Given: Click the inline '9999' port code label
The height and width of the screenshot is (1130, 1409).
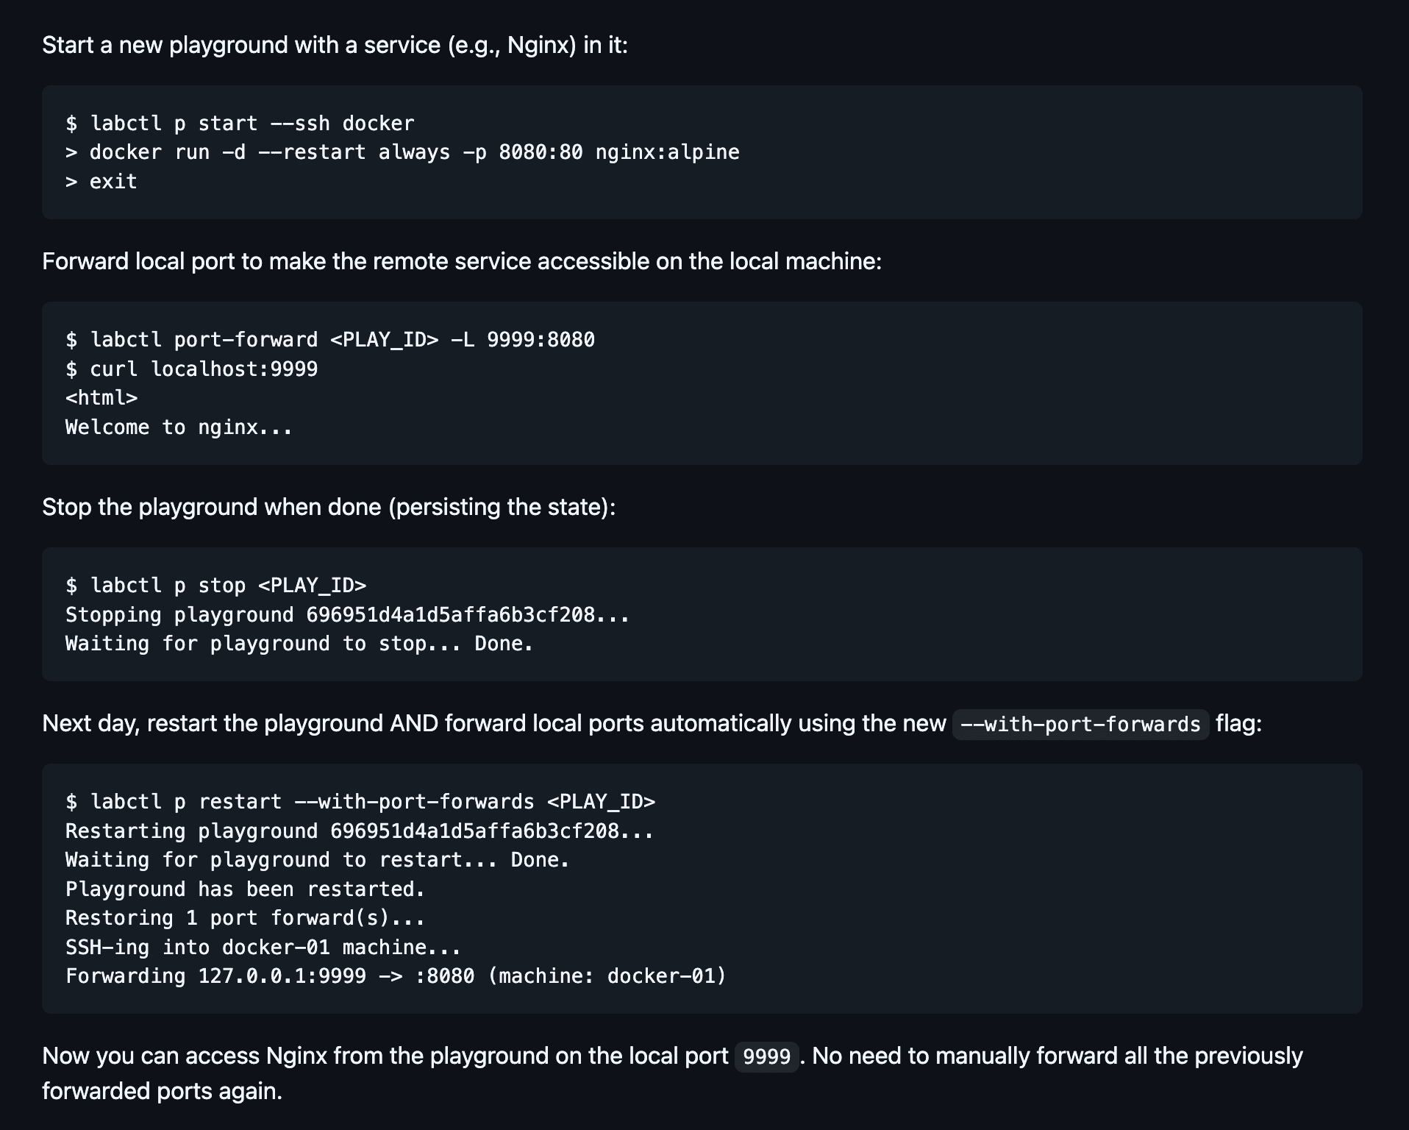Looking at the screenshot, I should pyautogui.click(x=766, y=1057).
